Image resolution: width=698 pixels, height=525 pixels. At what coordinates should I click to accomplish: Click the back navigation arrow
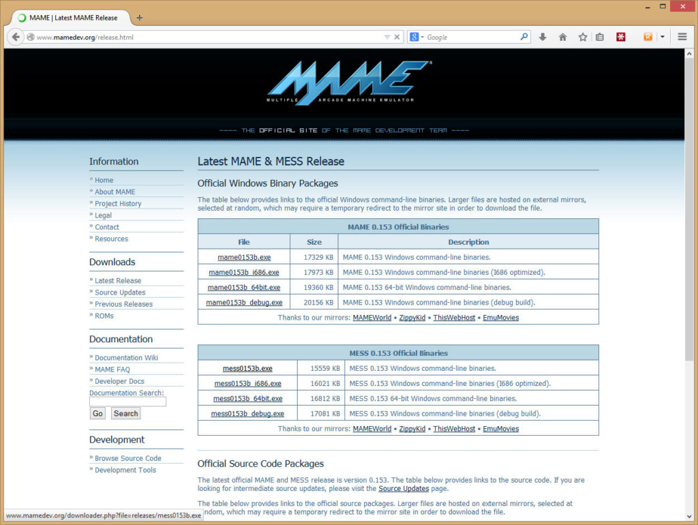[x=15, y=37]
